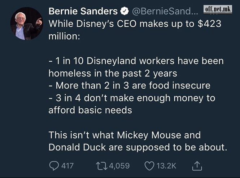This screenshot has height=178, width=240.
Task: Click the 13.2K likes count
Action: coord(166,166)
